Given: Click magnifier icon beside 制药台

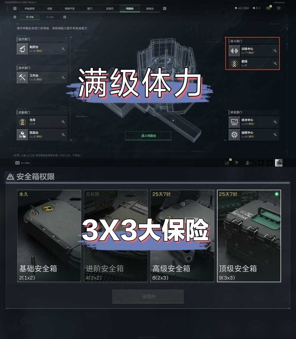Looking at the screenshot, I should click(x=63, y=49).
